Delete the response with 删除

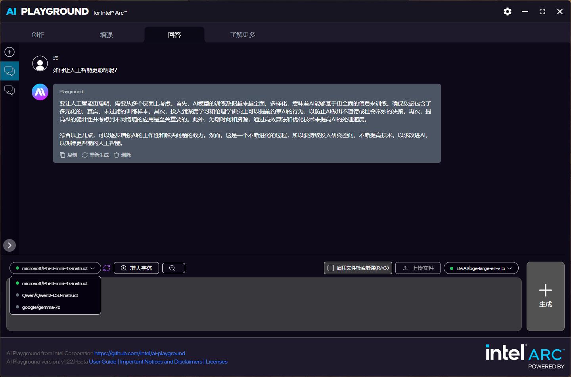(123, 155)
